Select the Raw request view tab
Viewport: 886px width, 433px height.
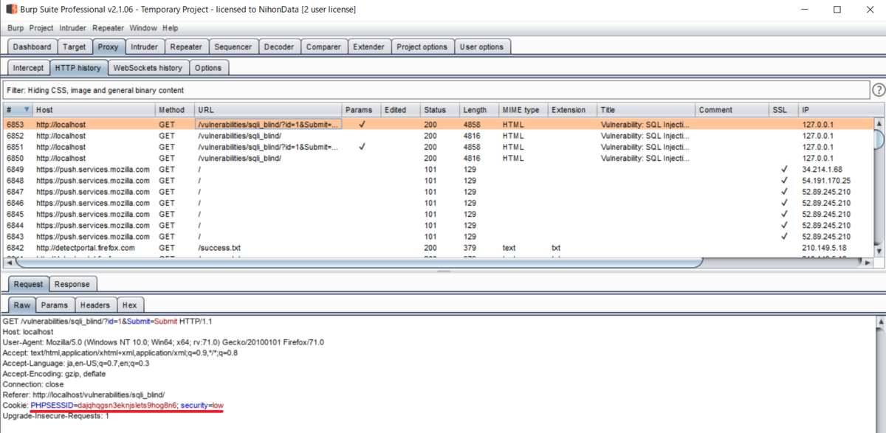pos(21,305)
